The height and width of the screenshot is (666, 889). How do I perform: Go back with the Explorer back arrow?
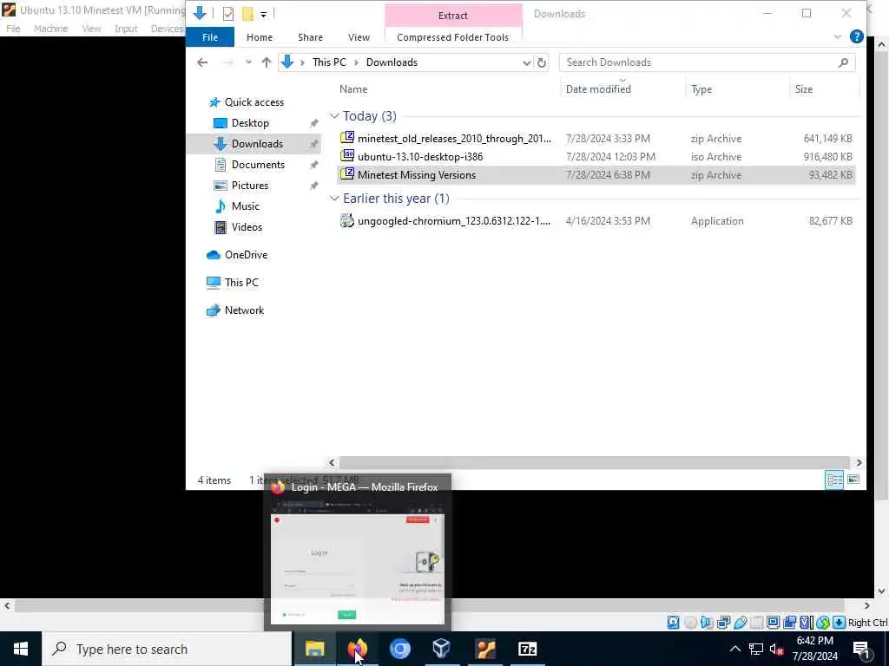[202, 62]
